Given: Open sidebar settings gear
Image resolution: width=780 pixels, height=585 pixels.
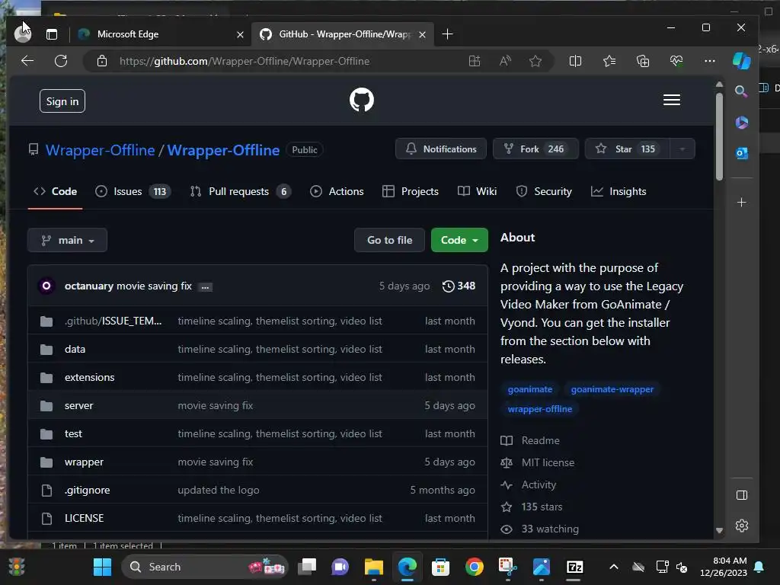Looking at the screenshot, I should (741, 526).
